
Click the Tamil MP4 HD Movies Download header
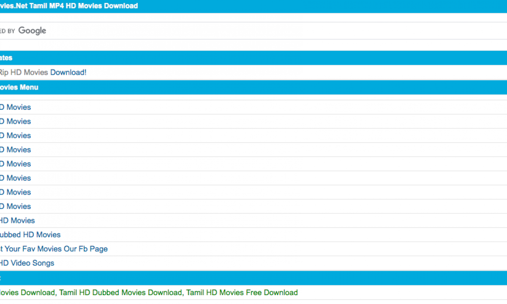coord(69,6)
